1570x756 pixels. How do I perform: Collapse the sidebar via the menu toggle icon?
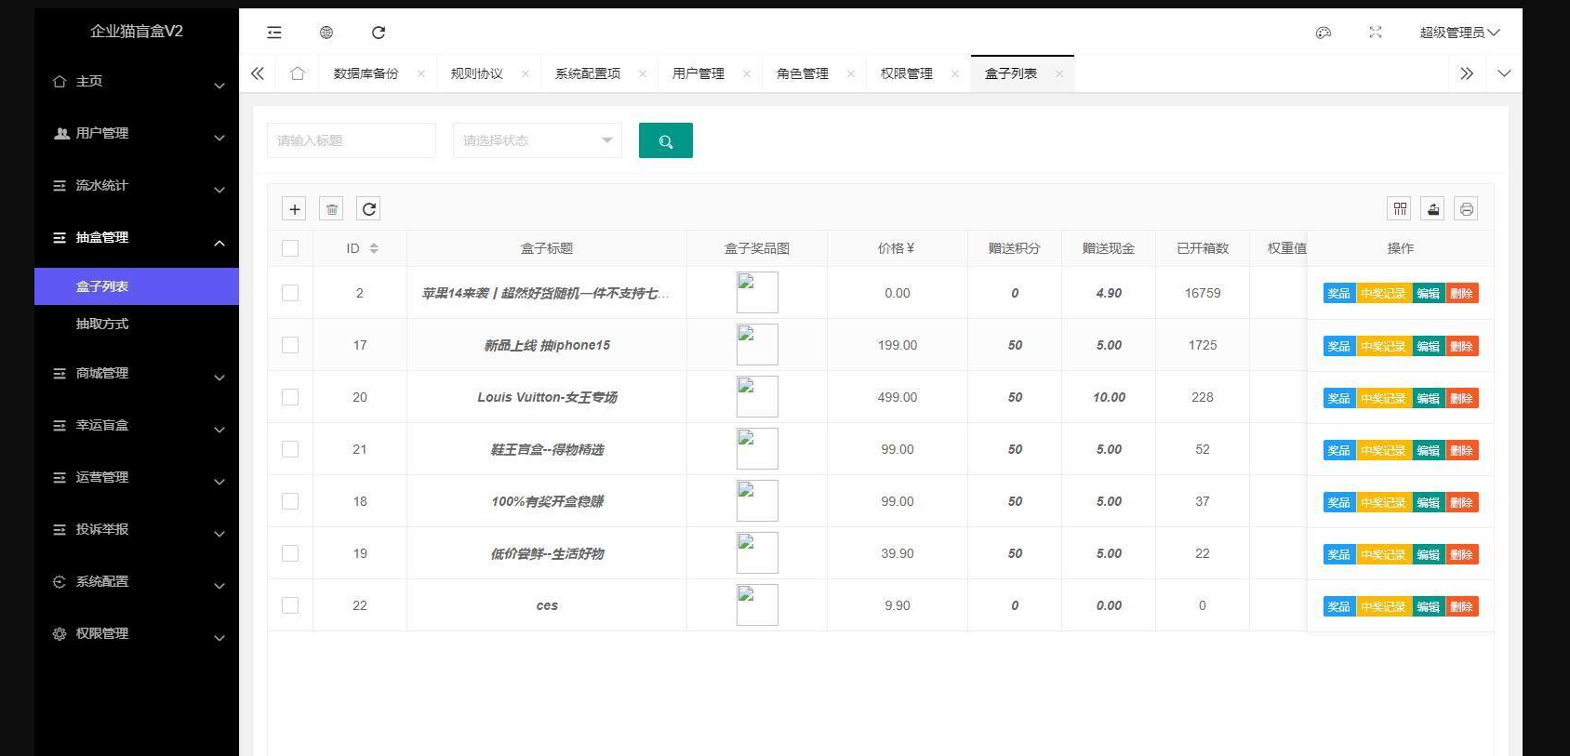point(274,33)
